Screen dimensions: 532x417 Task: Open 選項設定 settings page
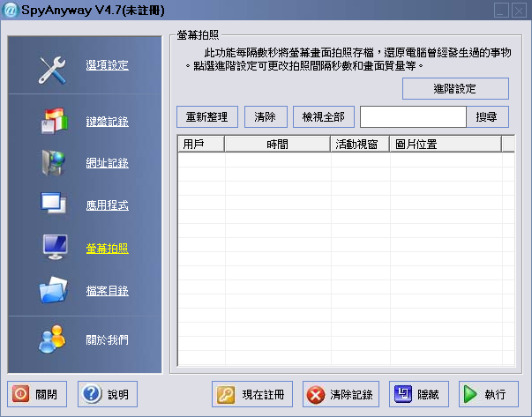107,65
